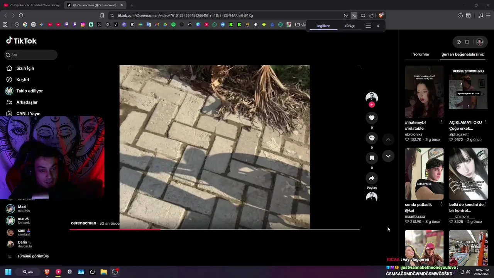Click Tümünü görüntüle see all link

point(33,256)
